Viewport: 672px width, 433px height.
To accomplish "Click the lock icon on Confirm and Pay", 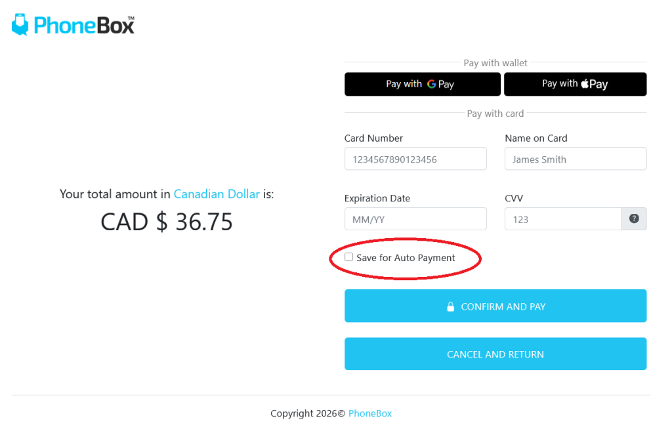I will coord(450,306).
